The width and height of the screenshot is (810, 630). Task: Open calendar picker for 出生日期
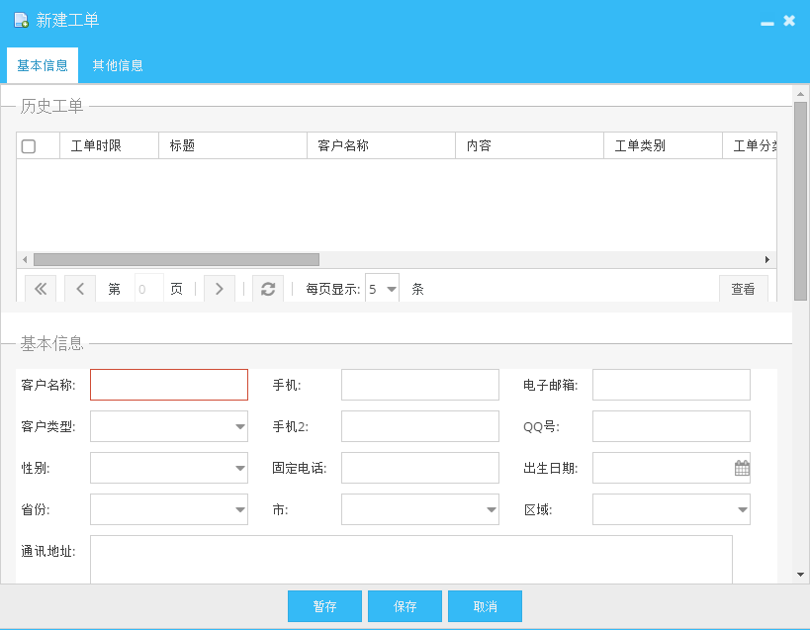tap(742, 469)
